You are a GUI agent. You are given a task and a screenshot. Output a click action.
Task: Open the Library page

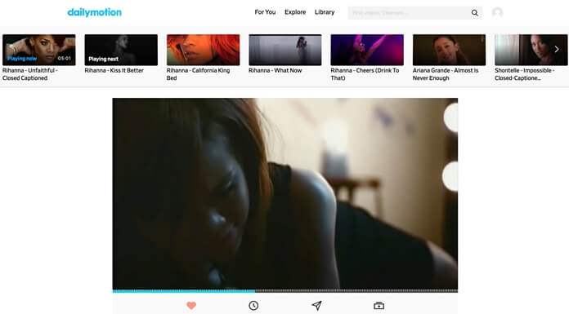tap(325, 12)
